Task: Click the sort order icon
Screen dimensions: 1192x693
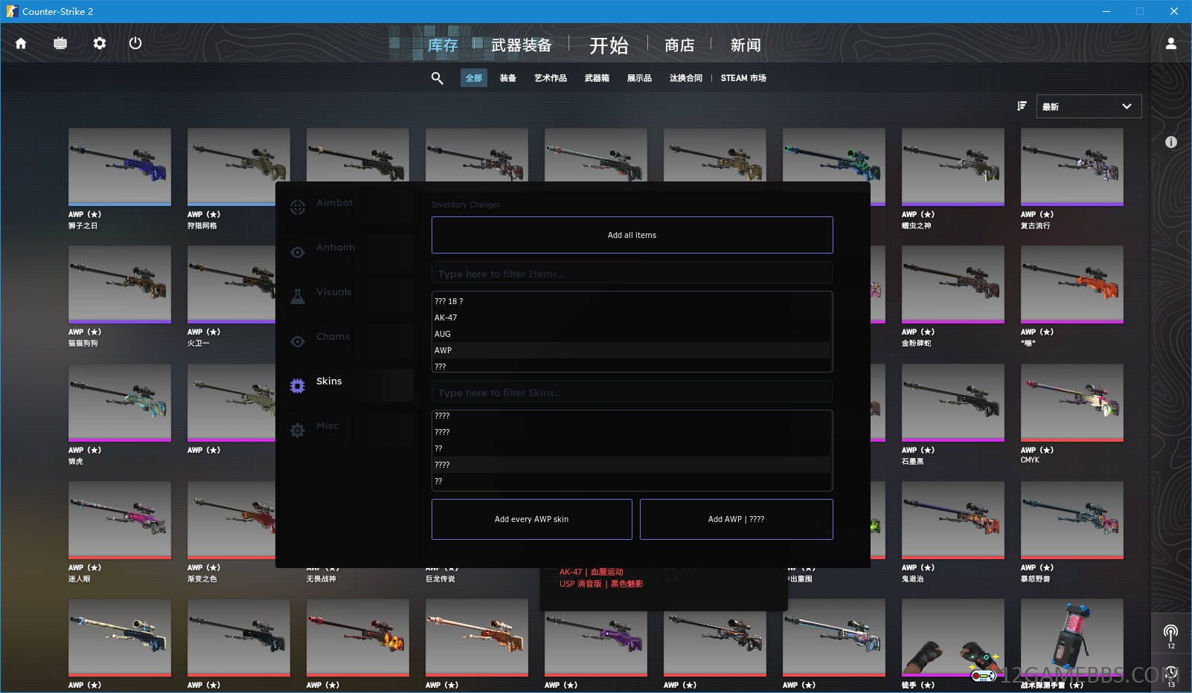Action: coord(1022,106)
